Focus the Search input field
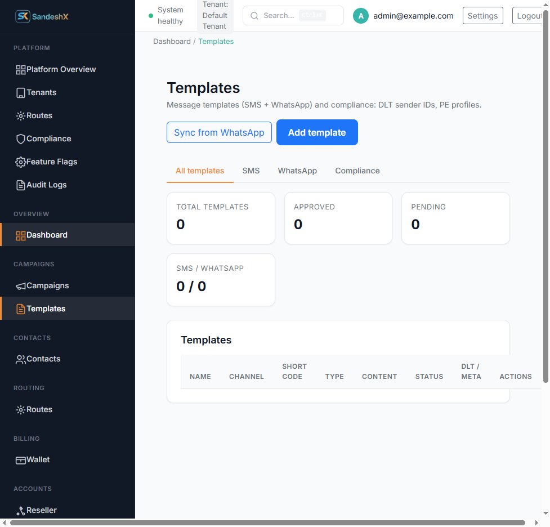This screenshot has width=550, height=527. click(x=293, y=16)
